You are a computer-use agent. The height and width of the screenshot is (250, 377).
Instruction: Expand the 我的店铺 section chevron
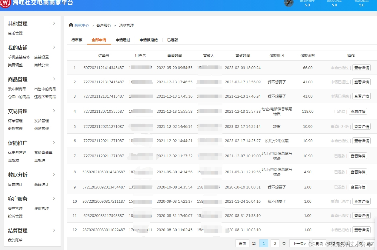tap(54, 47)
